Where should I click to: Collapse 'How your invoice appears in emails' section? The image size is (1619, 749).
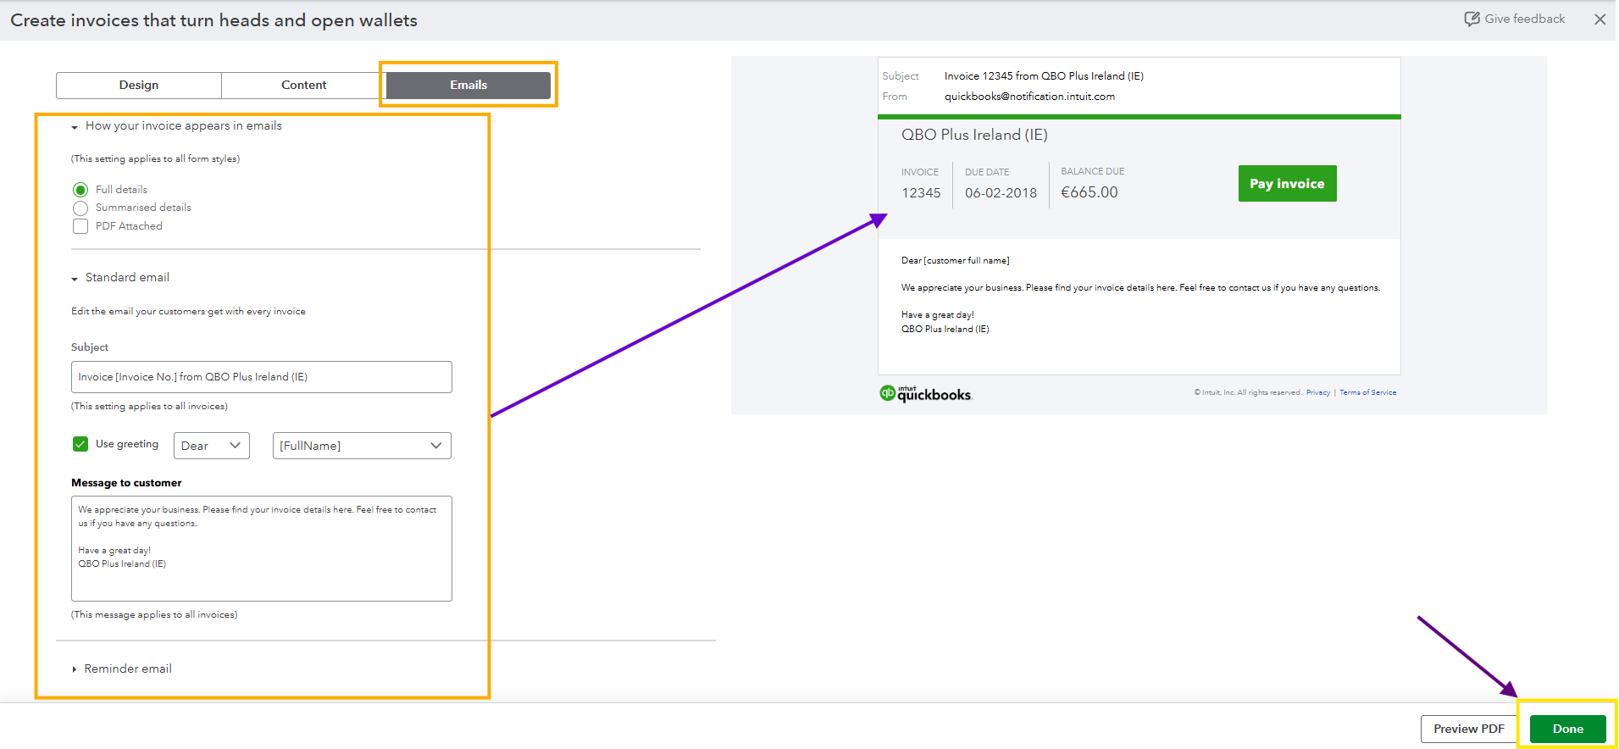[75, 127]
